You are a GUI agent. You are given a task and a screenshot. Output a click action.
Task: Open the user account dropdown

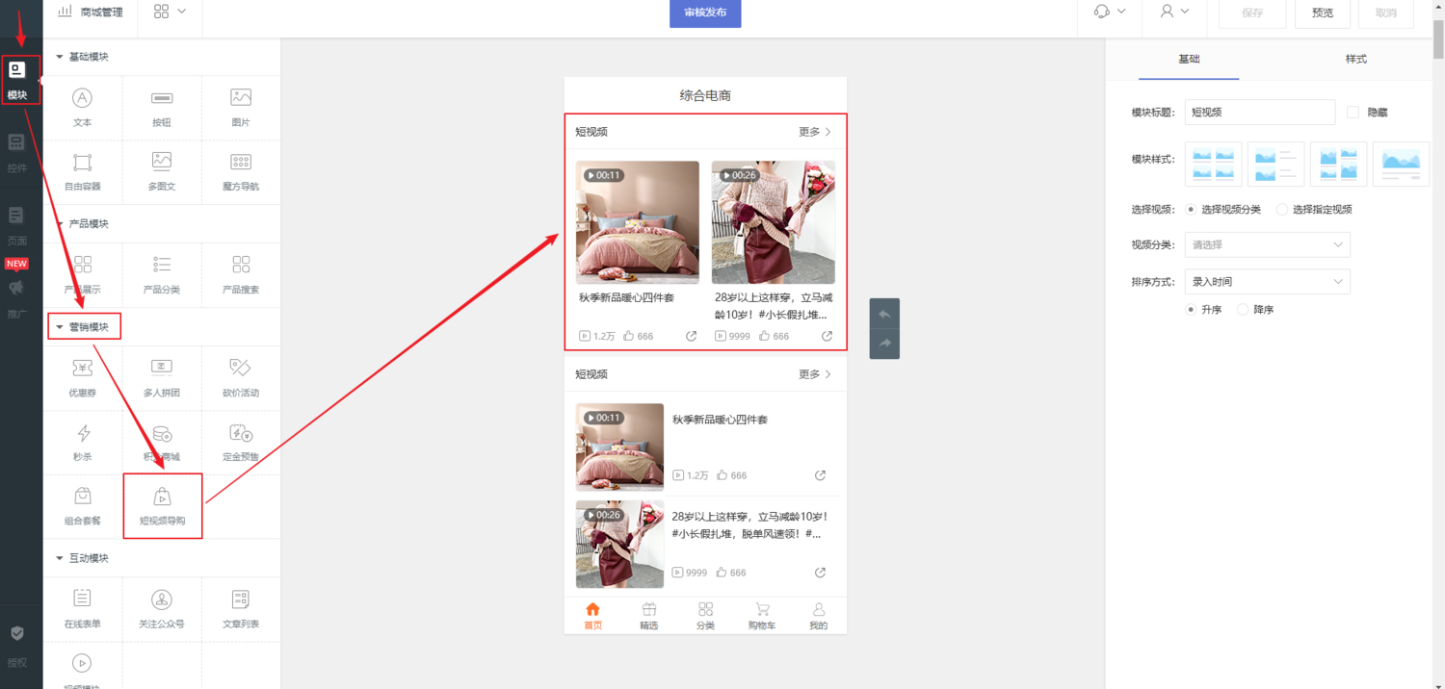[1175, 12]
